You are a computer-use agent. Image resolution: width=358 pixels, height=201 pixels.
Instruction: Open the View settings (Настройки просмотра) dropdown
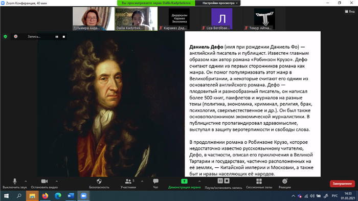coord(220,3)
